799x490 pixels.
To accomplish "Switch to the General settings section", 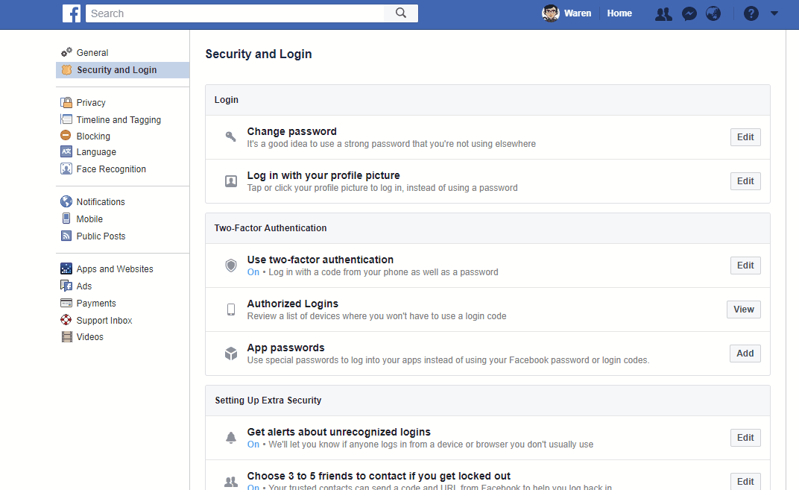I will pyautogui.click(x=92, y=52).
